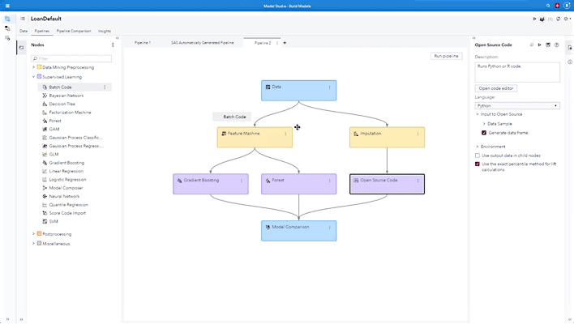574x324 pixels.
Task: Select the Logistic Regression node in list
Action: 68,180
